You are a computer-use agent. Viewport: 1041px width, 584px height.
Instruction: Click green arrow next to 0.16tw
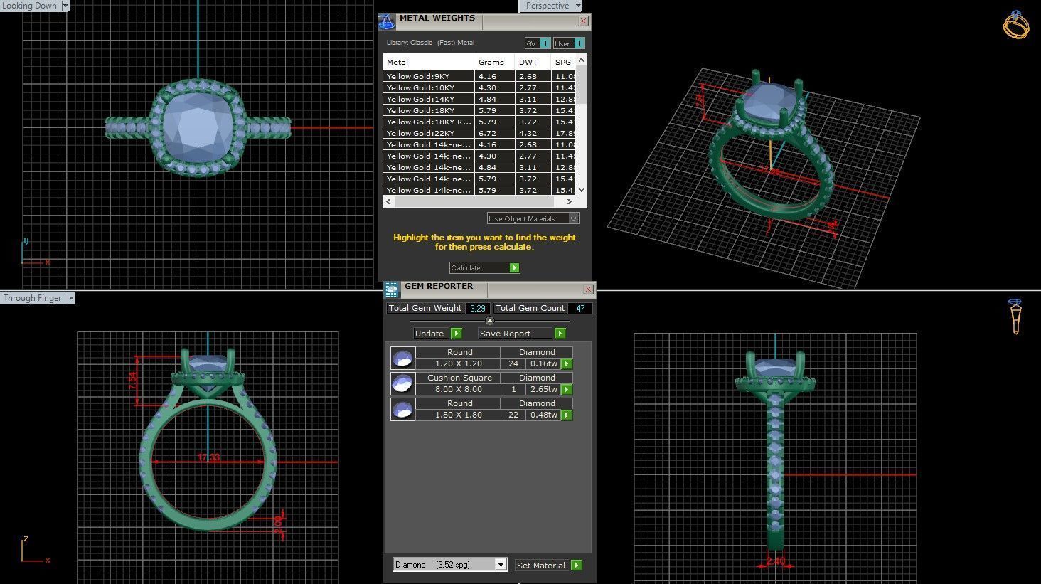(x=567, y=363)
